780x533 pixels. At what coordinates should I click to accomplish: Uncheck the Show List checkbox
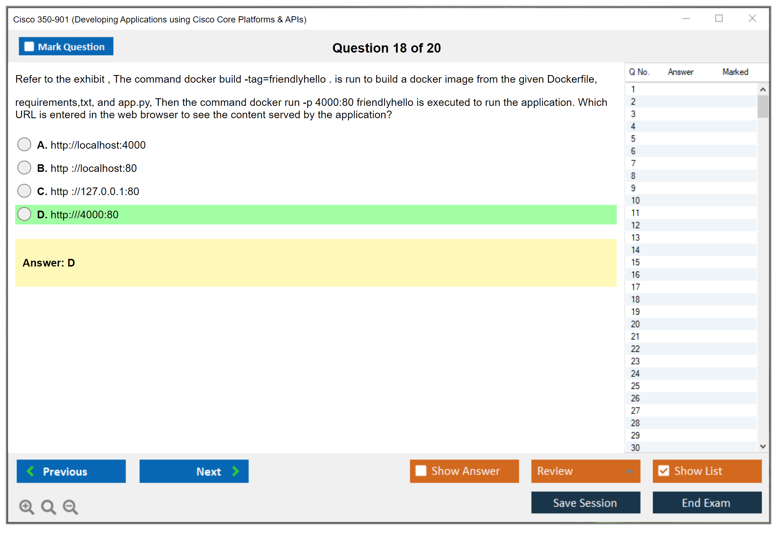coord(664,471)
